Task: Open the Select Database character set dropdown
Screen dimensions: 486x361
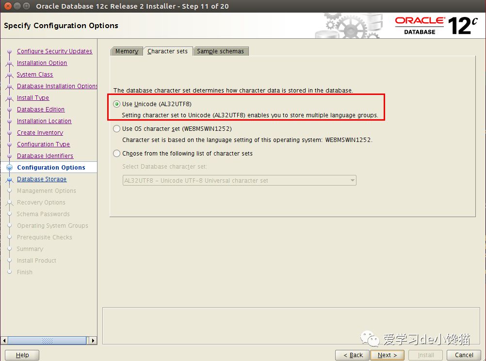Action: (x=239, y=180)
